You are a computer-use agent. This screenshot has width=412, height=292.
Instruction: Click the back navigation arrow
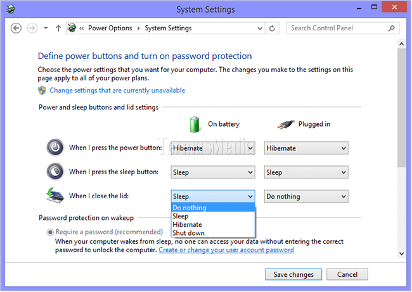coord(16,28)
